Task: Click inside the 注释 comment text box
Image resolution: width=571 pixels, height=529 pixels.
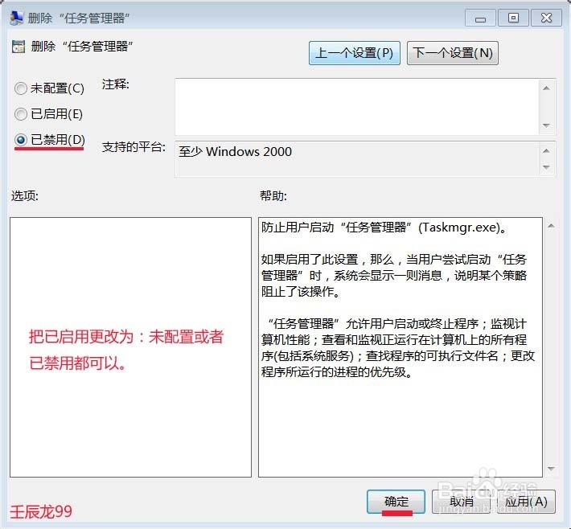Action: point(357,107)
